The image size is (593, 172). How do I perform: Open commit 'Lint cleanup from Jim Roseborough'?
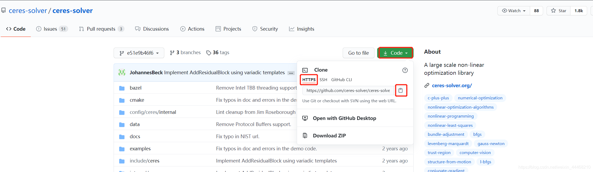(256, 112)
